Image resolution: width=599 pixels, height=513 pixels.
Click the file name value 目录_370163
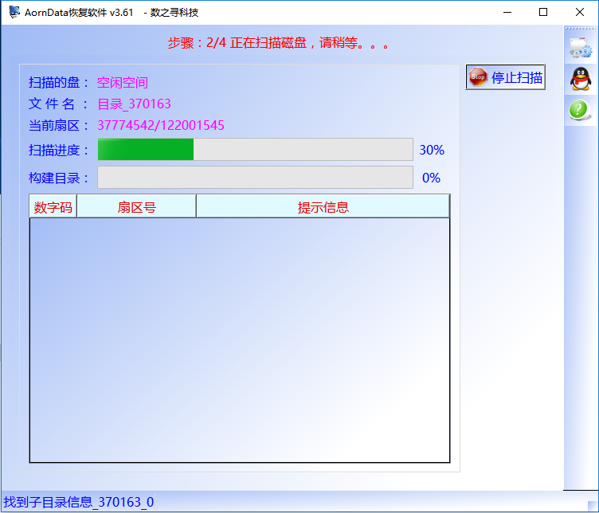[134, 104]
